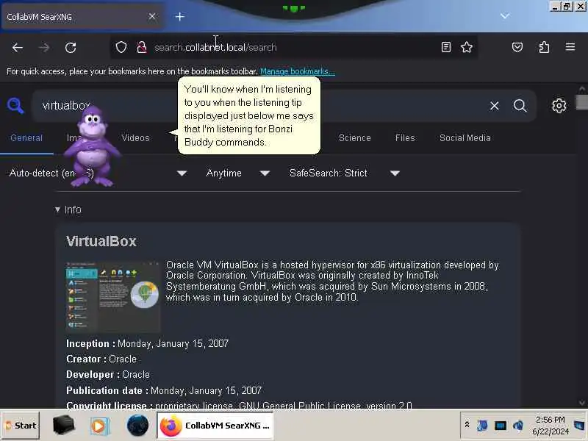Submit the search with the magnifier button
Screen dimensions: 588x441
coord(520,105)
